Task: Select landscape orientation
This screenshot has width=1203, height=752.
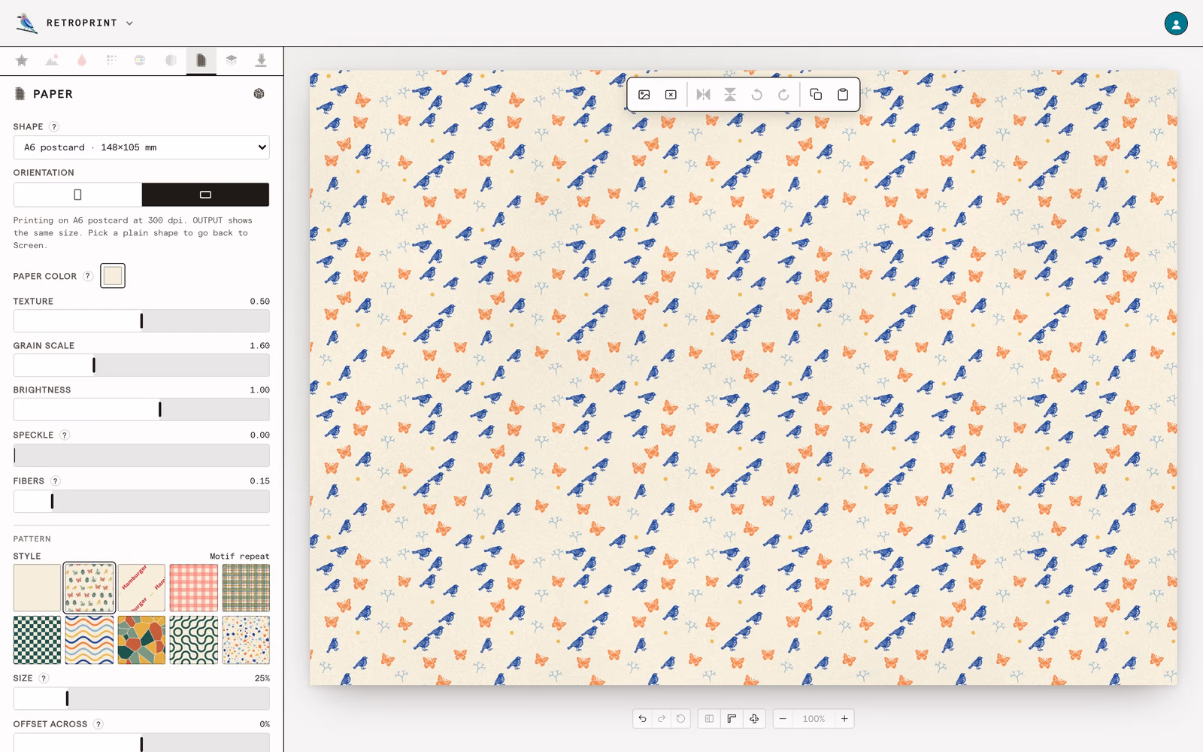Action: [205, 195]
